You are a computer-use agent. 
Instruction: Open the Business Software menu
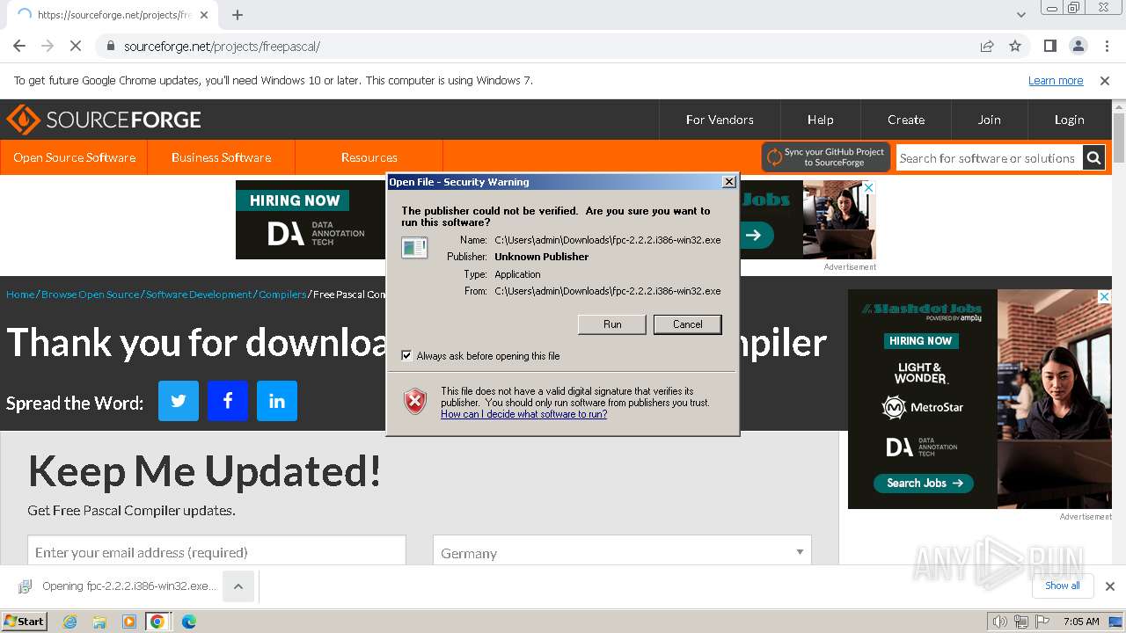point(221,157)
